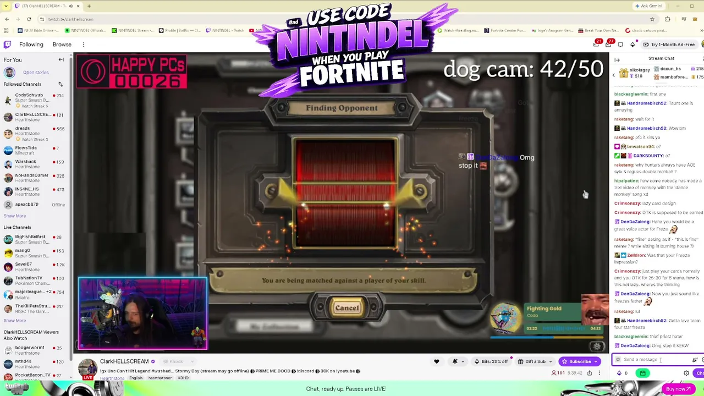This screenshot has width=704, height=396.
Task: Open chat settings gear
Action: click(686, 373)
